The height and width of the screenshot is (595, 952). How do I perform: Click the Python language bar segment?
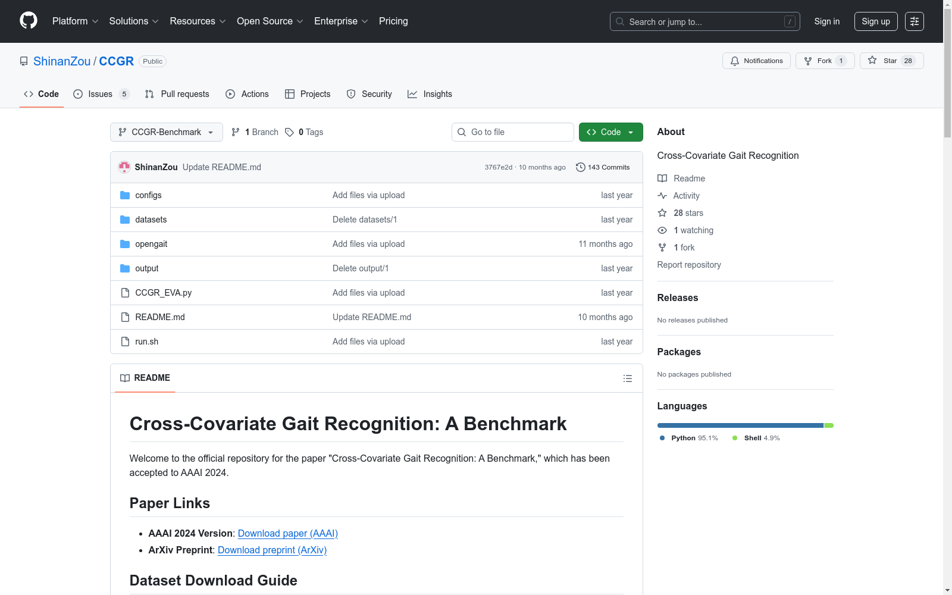[x=740, y=425]
